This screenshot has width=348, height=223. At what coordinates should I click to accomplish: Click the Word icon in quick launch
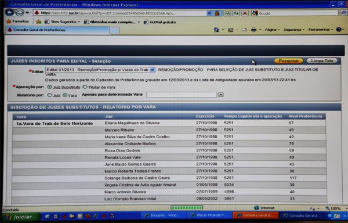coord(111,215)
